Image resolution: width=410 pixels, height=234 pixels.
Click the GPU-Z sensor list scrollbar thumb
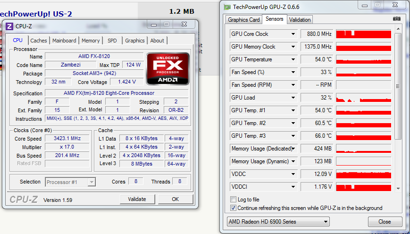click(398, 86)
